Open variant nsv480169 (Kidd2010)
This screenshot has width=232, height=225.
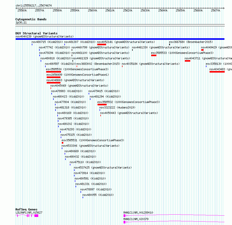coord(73,113)
